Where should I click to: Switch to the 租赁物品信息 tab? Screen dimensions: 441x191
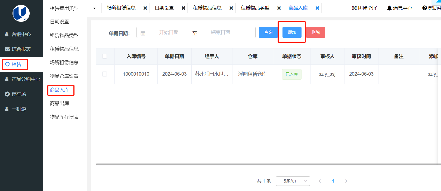207,8
